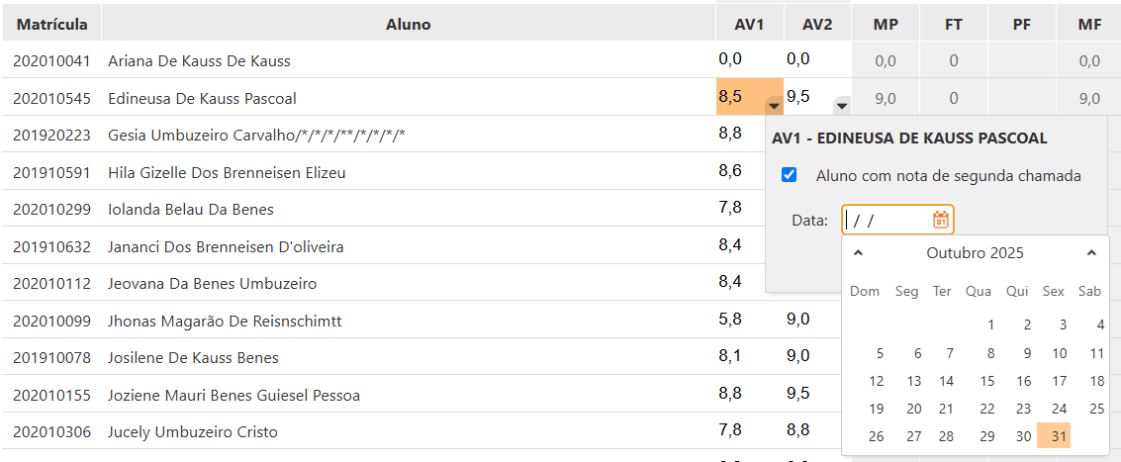Choose day 20 in the calendar

click(914, 409)
